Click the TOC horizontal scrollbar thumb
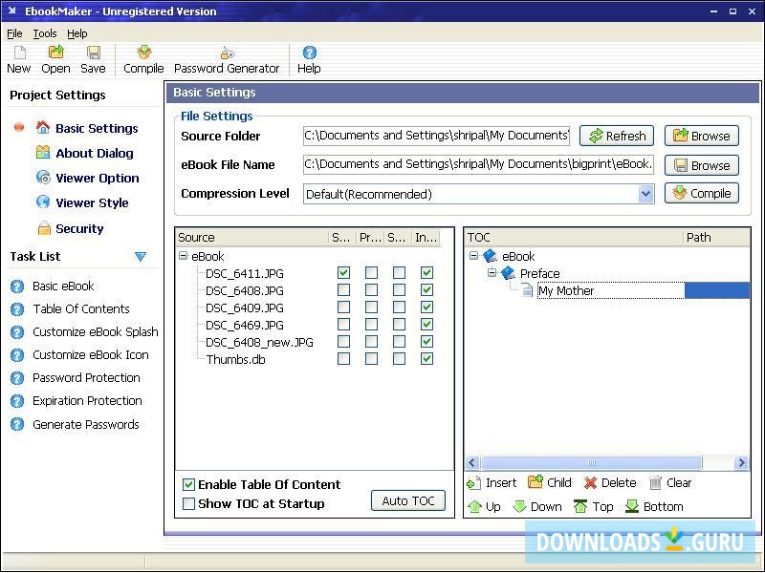This screenshot has height=573, width=765. click(x=592, y=462)
